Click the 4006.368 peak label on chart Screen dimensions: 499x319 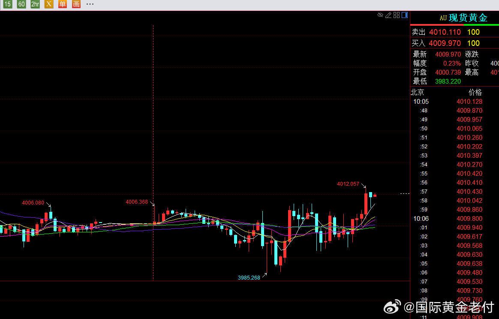click(x=136, y=202)
